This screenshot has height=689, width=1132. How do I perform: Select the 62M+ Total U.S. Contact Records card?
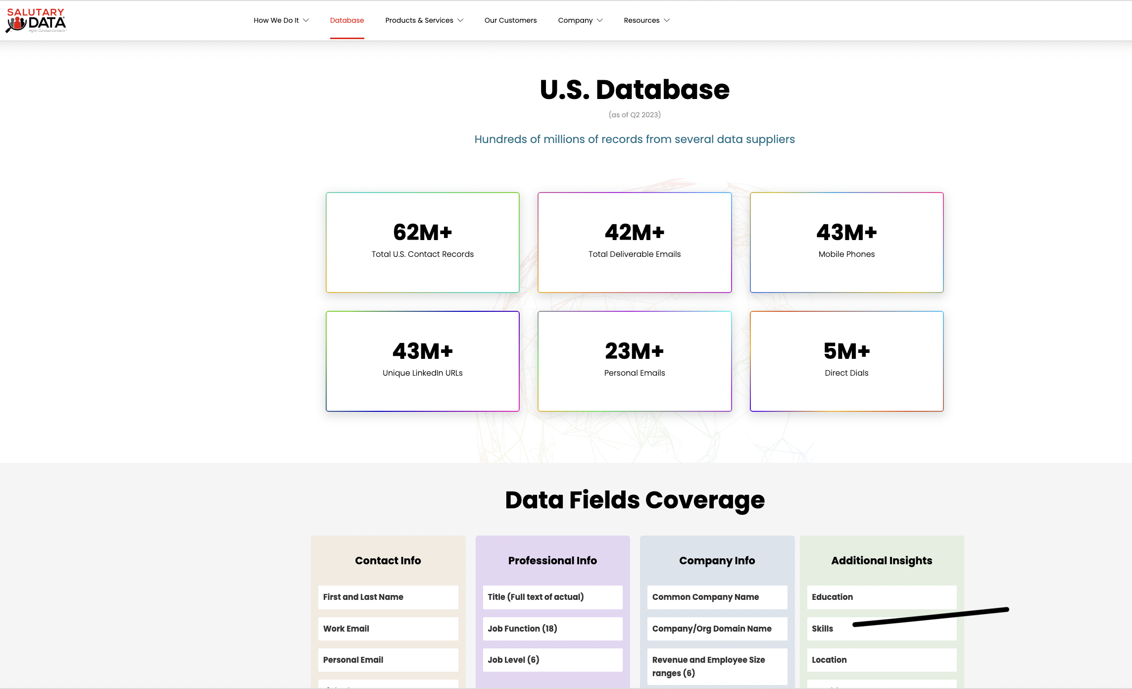tap(422, 242)
